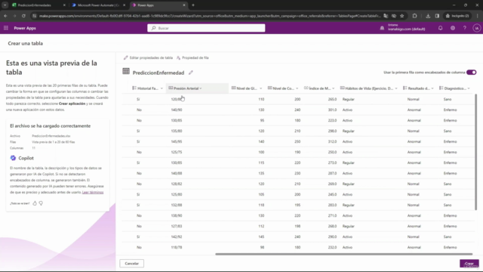Toggle use first row as column headers
The width and height of the screenshot is (483, 272).
471,73
